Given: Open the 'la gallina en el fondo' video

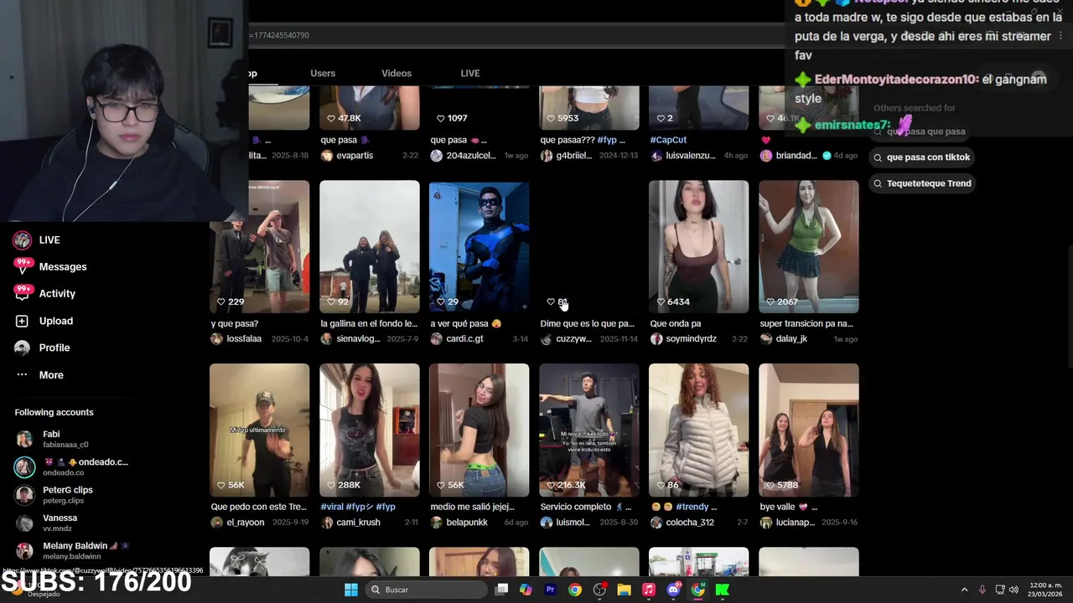Looking at the screenshot, I should point(370,247).
